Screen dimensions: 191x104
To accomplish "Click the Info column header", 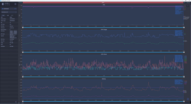I will tap(2, 17).
